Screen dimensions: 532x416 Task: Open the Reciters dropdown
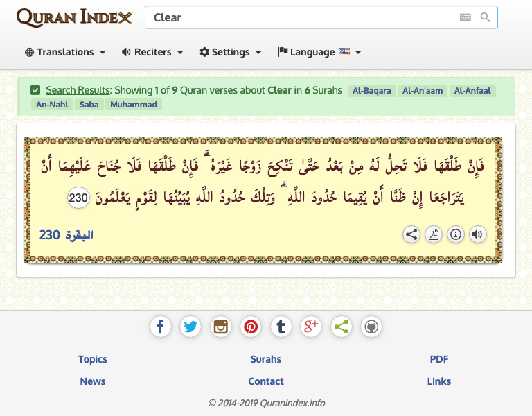(152, 52)
